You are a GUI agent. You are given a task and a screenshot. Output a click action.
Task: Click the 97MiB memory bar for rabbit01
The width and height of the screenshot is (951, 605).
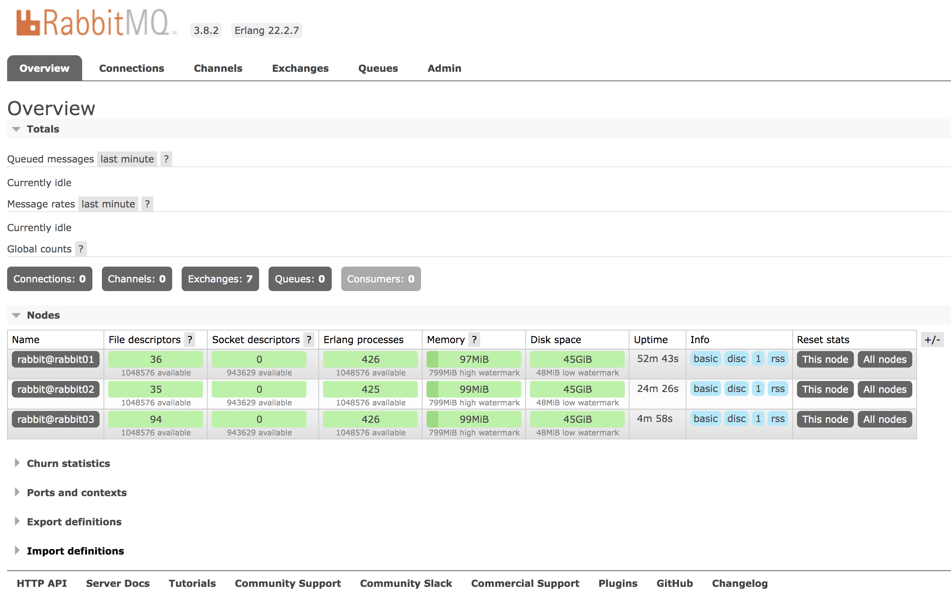[474, 359]
